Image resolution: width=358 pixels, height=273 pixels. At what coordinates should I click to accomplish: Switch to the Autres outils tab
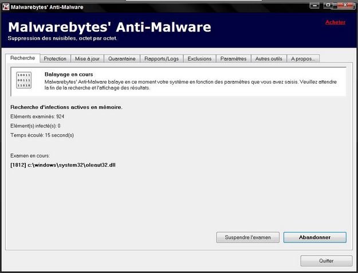tap(269, 58)
